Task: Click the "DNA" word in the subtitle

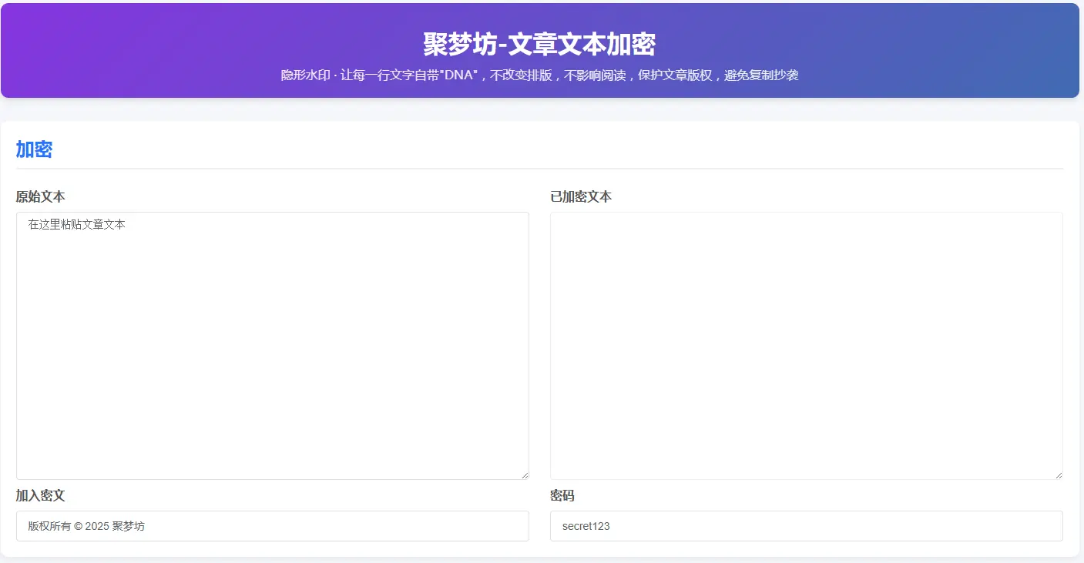Action: (457, 75)
